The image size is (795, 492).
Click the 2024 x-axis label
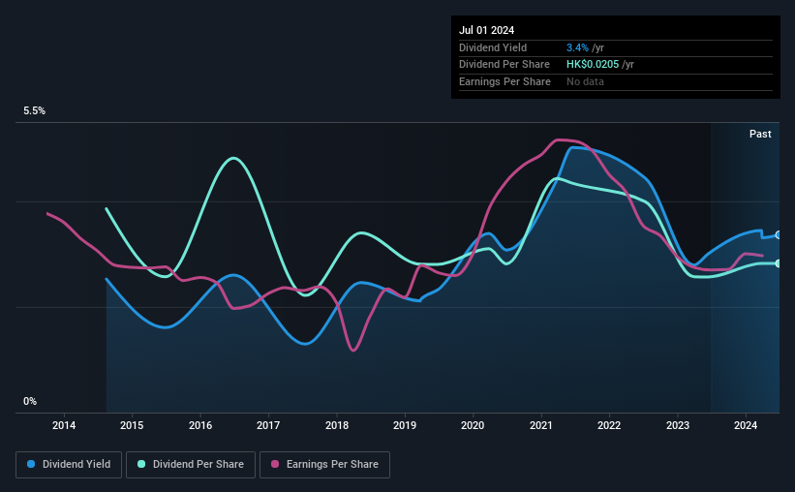[746, 425]
